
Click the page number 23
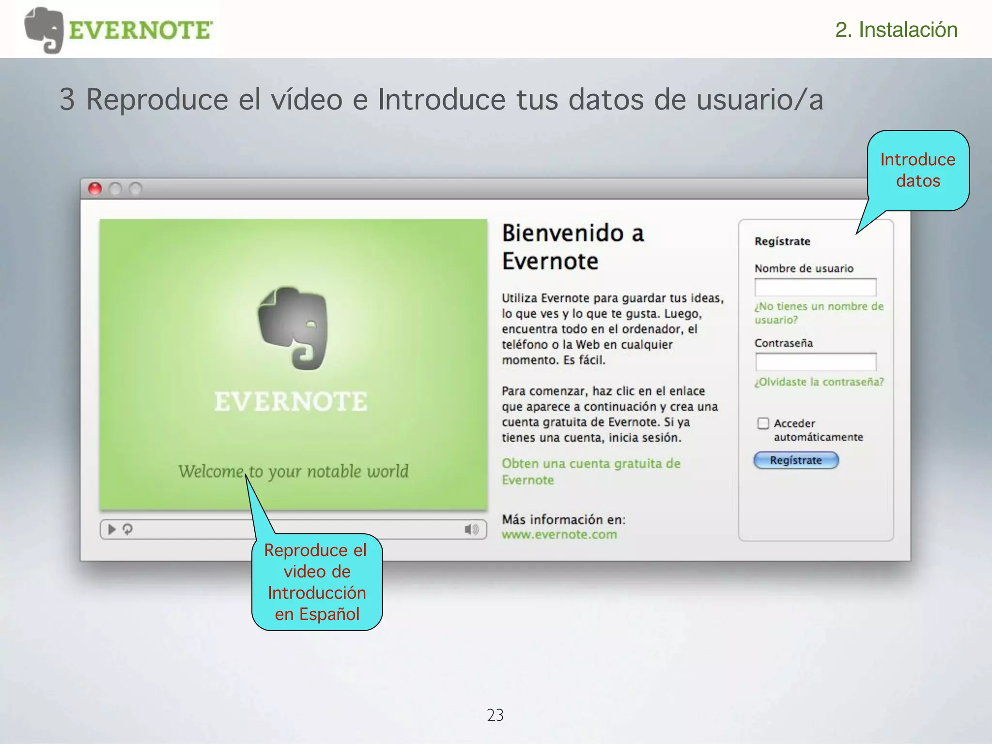pos(496,715)
